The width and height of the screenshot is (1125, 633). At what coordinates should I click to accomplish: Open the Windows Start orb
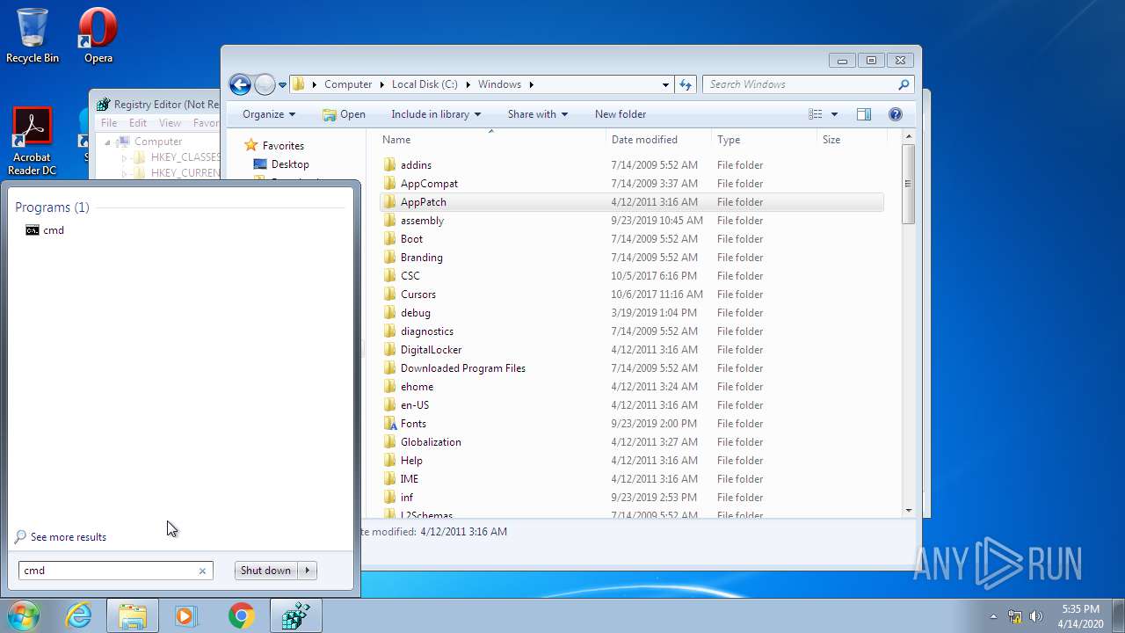click(24, 615)
